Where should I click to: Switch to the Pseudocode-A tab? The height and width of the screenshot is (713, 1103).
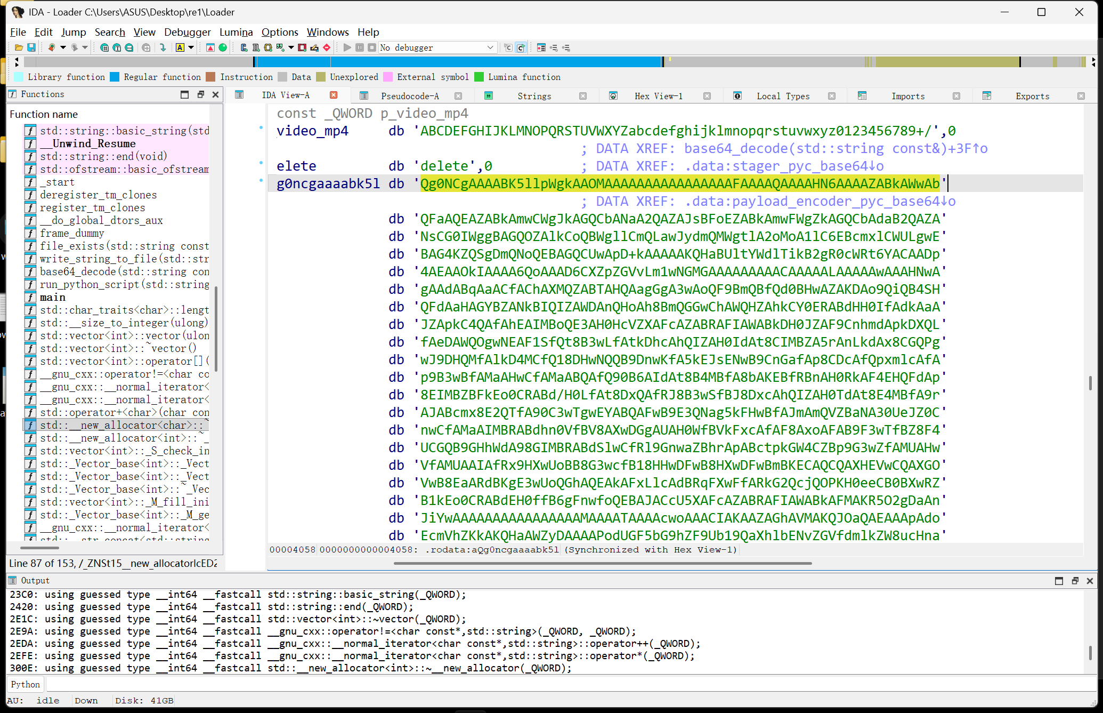(x=410, y=96)
